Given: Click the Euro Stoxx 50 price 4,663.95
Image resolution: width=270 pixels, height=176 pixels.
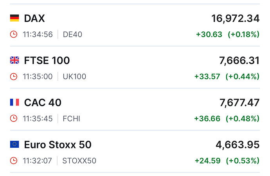Looking at the screenshot, I should pos(238,145).
